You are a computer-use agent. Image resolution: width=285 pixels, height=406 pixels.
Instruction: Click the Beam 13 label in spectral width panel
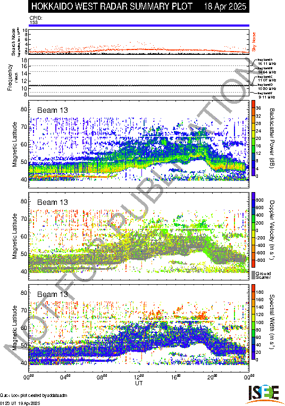(x=53, y=294)
